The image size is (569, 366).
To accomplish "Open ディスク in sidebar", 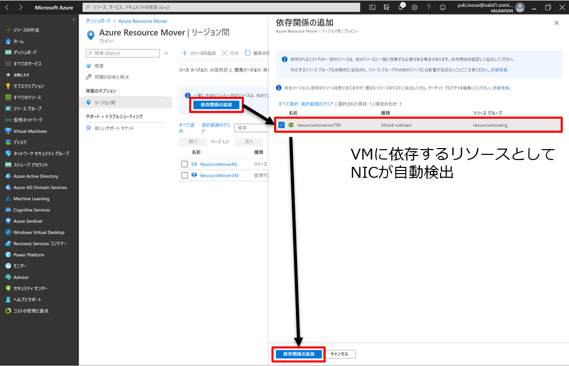I will click(x=16, y=142).
